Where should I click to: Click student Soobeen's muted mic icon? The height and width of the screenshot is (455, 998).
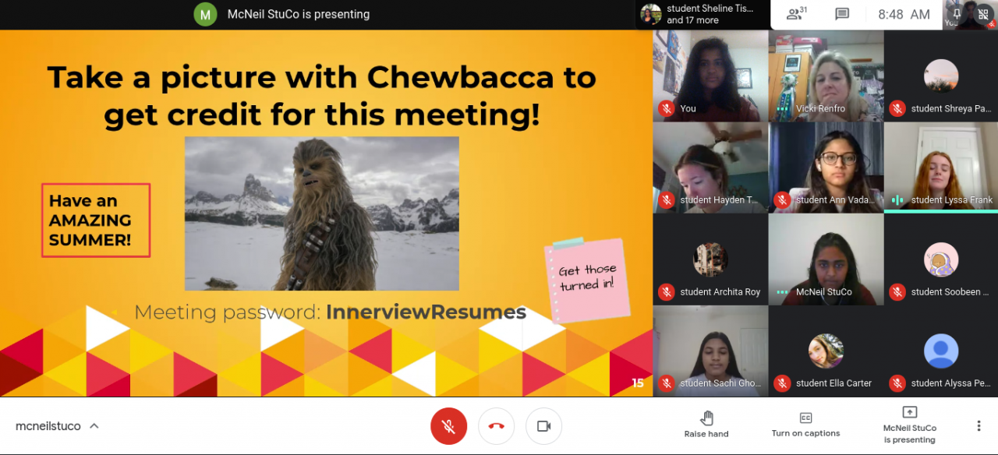[x=897, y=291]
